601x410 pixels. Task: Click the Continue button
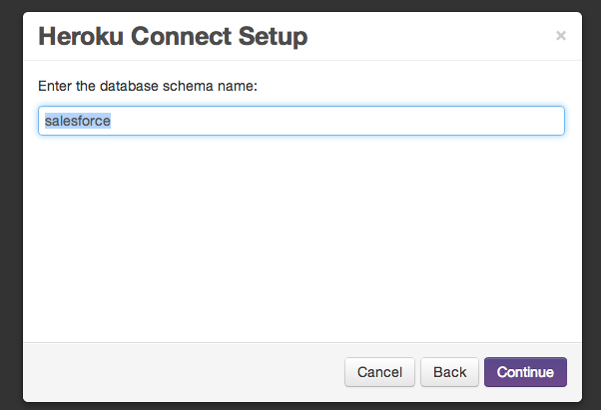point(525,372)
